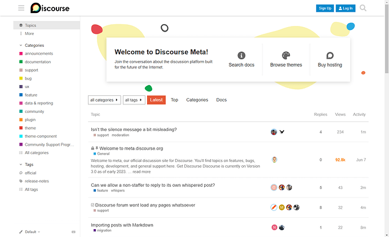Open Welcome to meta.discourse.org topic
The image size is (389, 237).
tap(131, 148)
